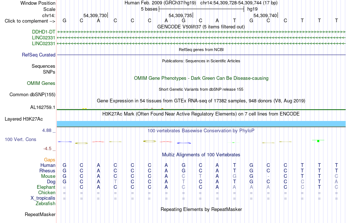Click the 'H3K27Ac Mark' ENCODE track title
This screenshot has height=223, width=346.
click(x=201, y=114)
